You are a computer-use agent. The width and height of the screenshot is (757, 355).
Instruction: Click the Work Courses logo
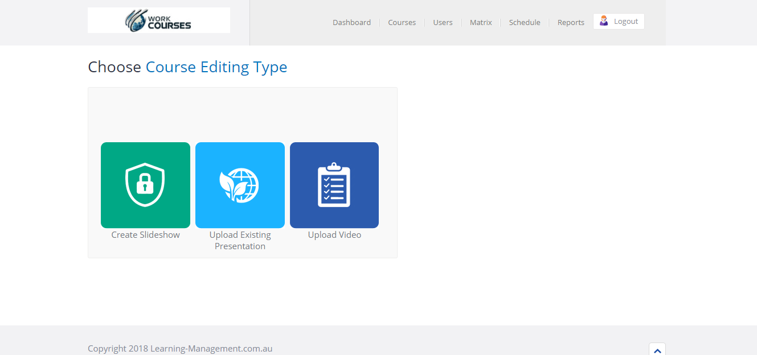159,20
